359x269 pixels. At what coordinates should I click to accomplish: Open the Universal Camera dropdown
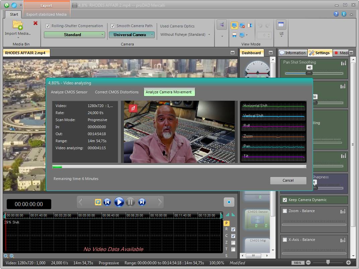tap(132, 35)
